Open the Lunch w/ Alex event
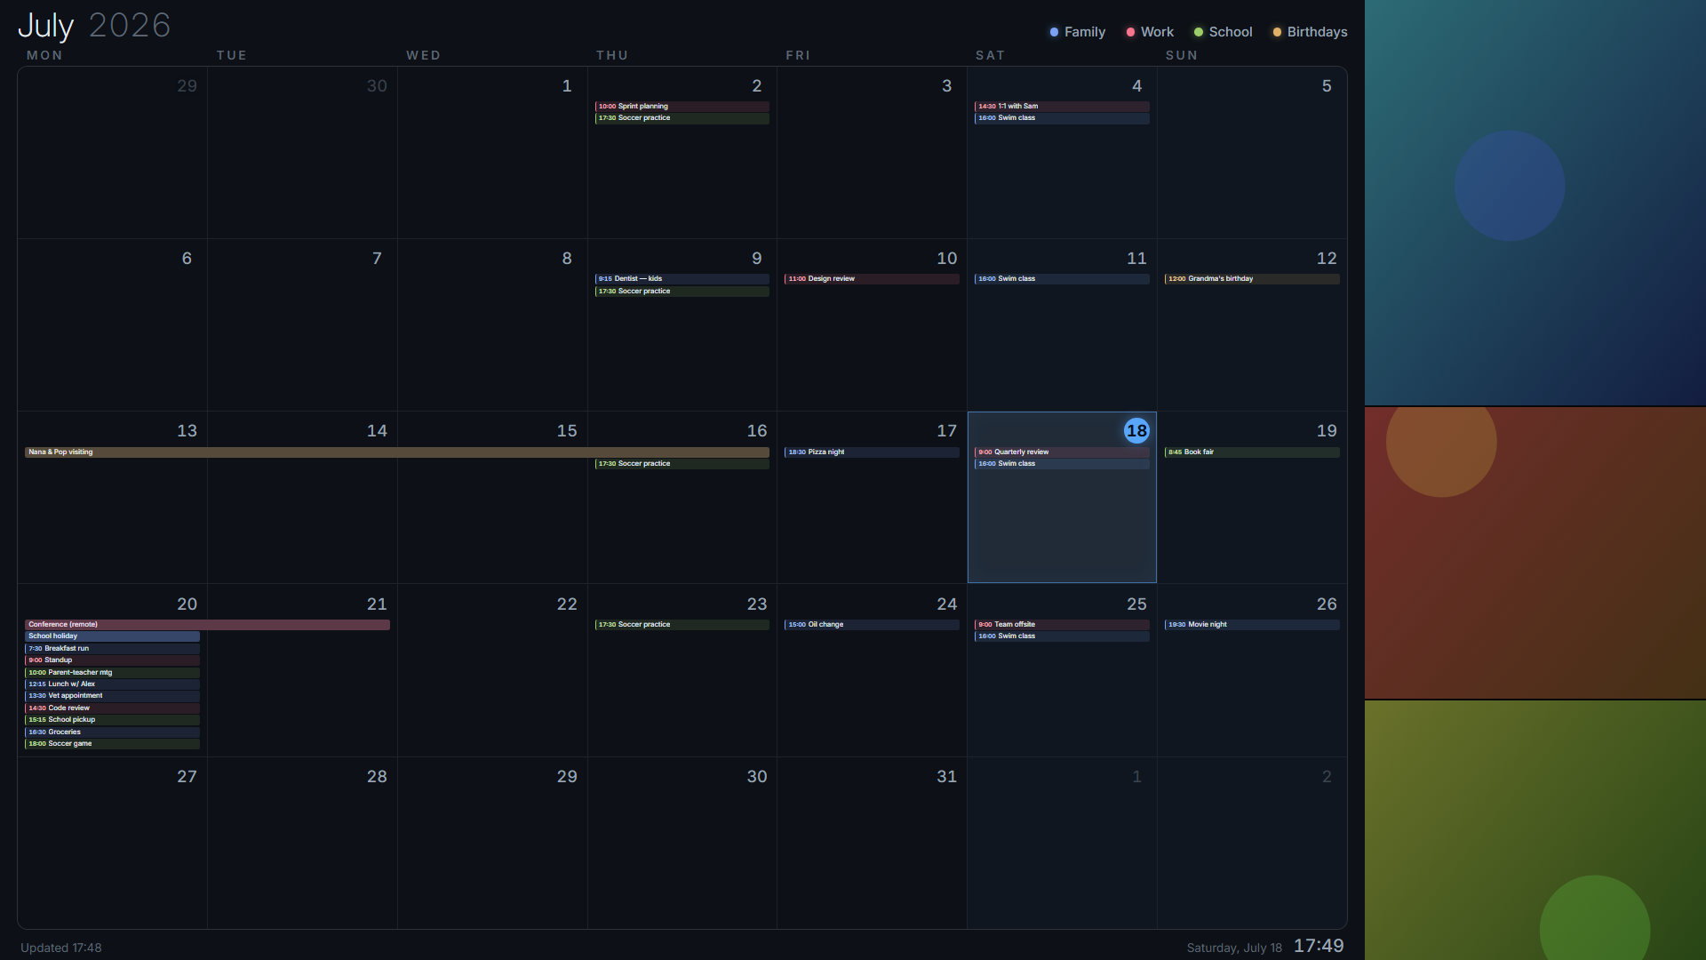The image size is (1706, 960). pos(112,684)
